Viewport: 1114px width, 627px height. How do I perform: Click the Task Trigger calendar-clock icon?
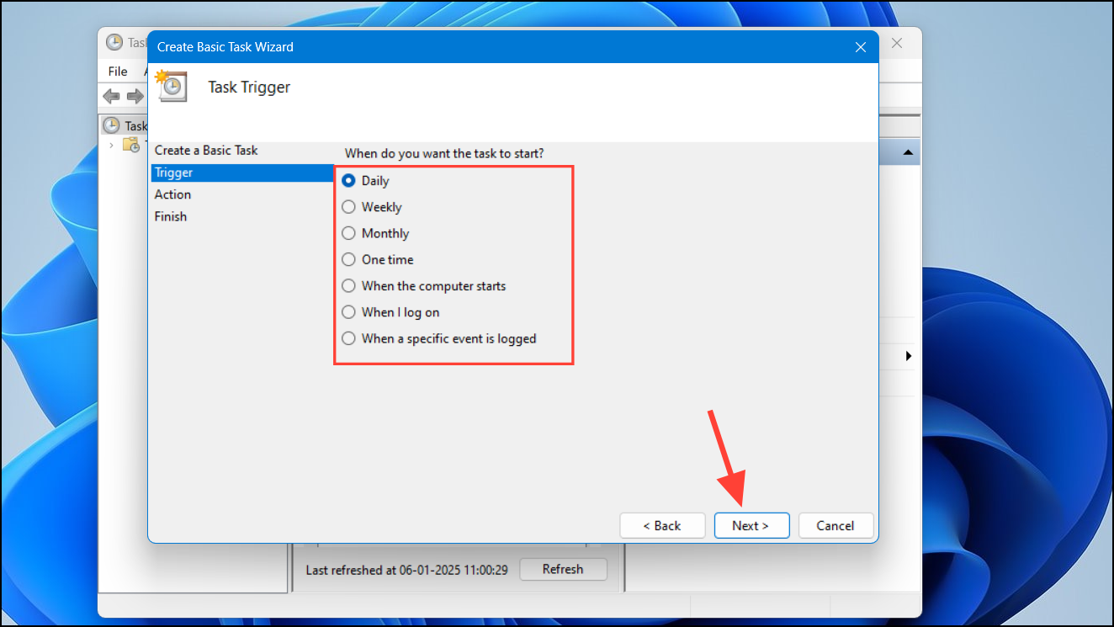click(x=171, y=86)
